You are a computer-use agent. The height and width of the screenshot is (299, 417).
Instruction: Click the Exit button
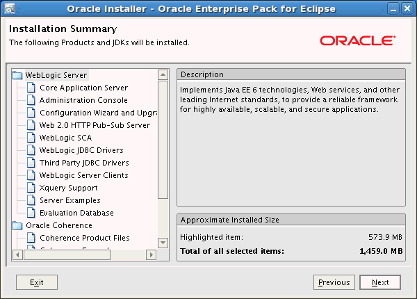[x=37, y=282]
